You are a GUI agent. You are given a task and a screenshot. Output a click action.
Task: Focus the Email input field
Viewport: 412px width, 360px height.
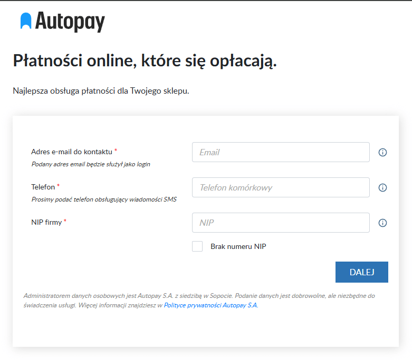[281, 153]
